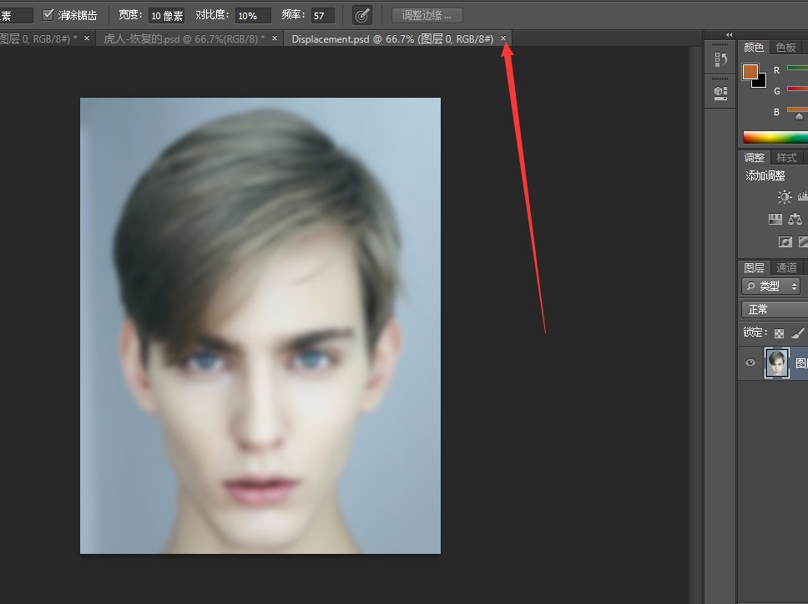
Task: Click the B blue slider handle
Action: tap(800, 117)
